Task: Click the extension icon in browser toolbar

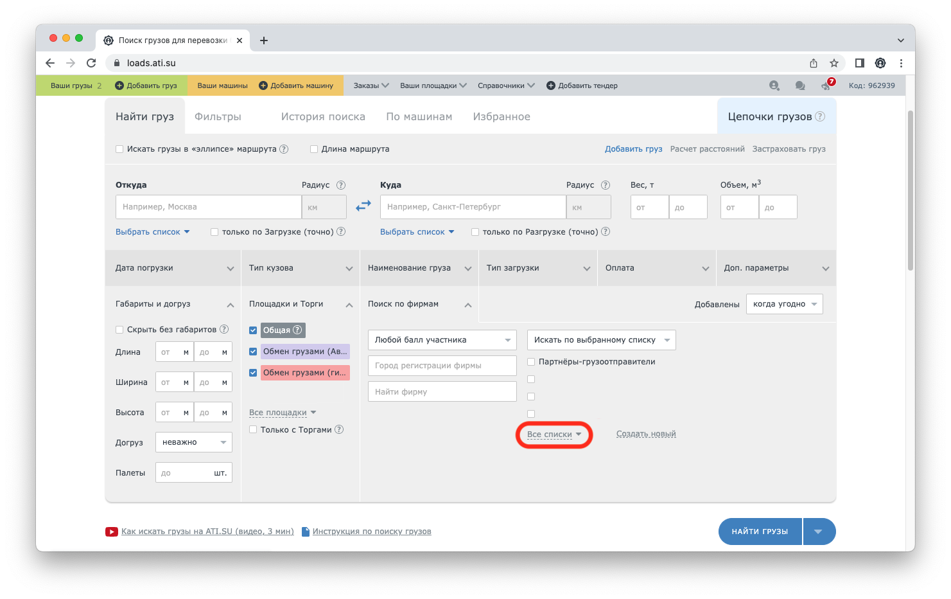Action: 880,63
